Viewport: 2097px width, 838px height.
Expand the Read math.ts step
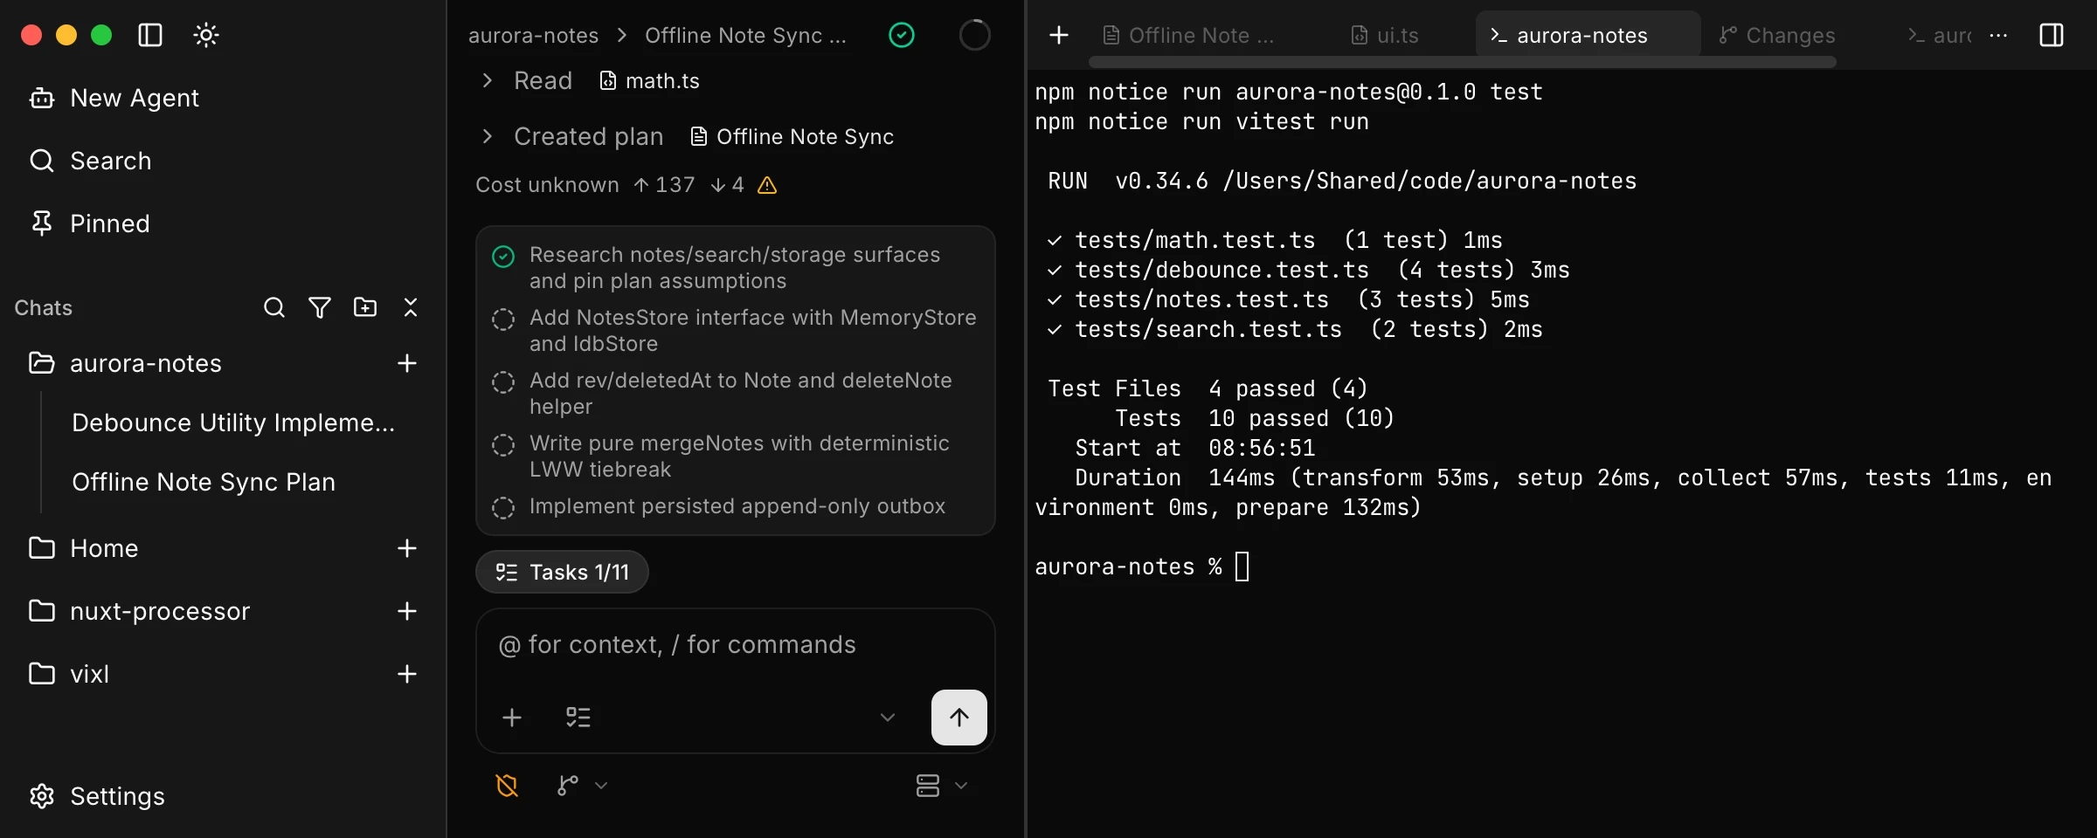coord(488,80)
